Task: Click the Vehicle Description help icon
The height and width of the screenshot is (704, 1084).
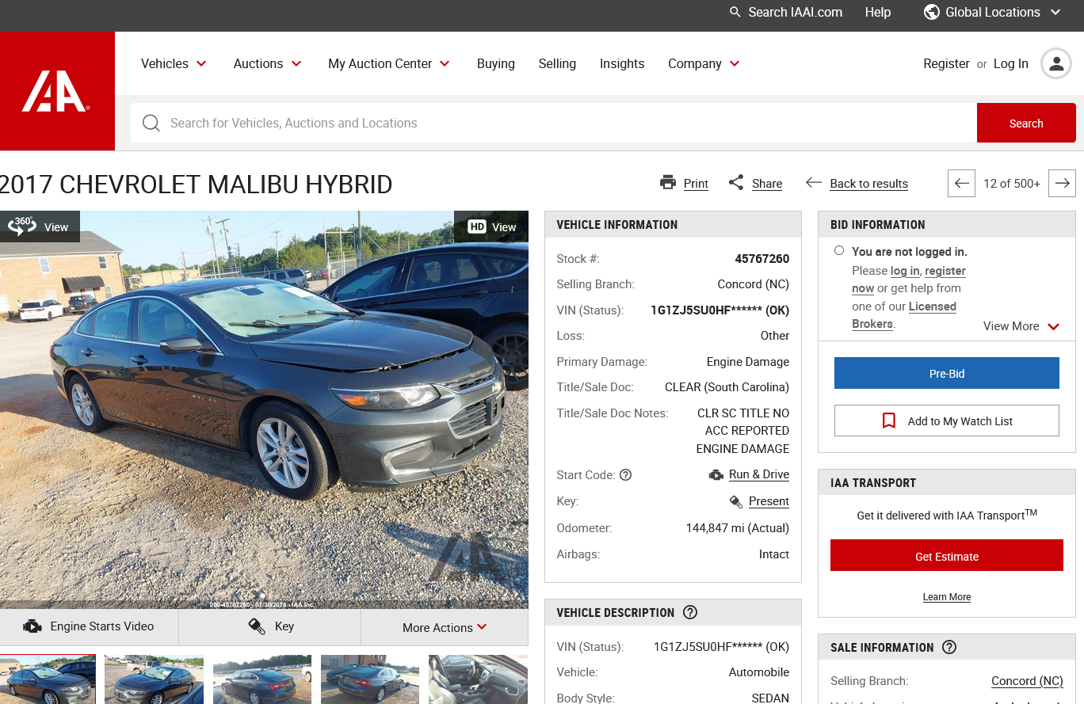Action: pyautogui.click(x=690, y=612)
